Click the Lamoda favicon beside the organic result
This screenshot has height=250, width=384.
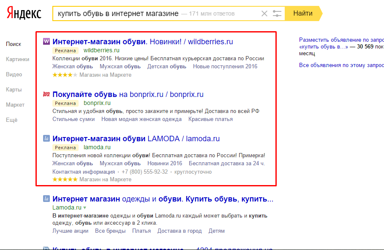[x=46, y=199]
